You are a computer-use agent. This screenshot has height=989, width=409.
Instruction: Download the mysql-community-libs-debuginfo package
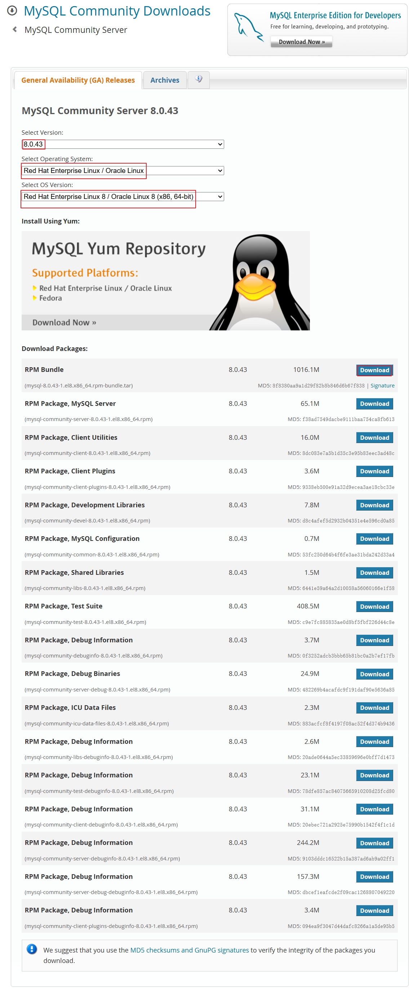374,741
